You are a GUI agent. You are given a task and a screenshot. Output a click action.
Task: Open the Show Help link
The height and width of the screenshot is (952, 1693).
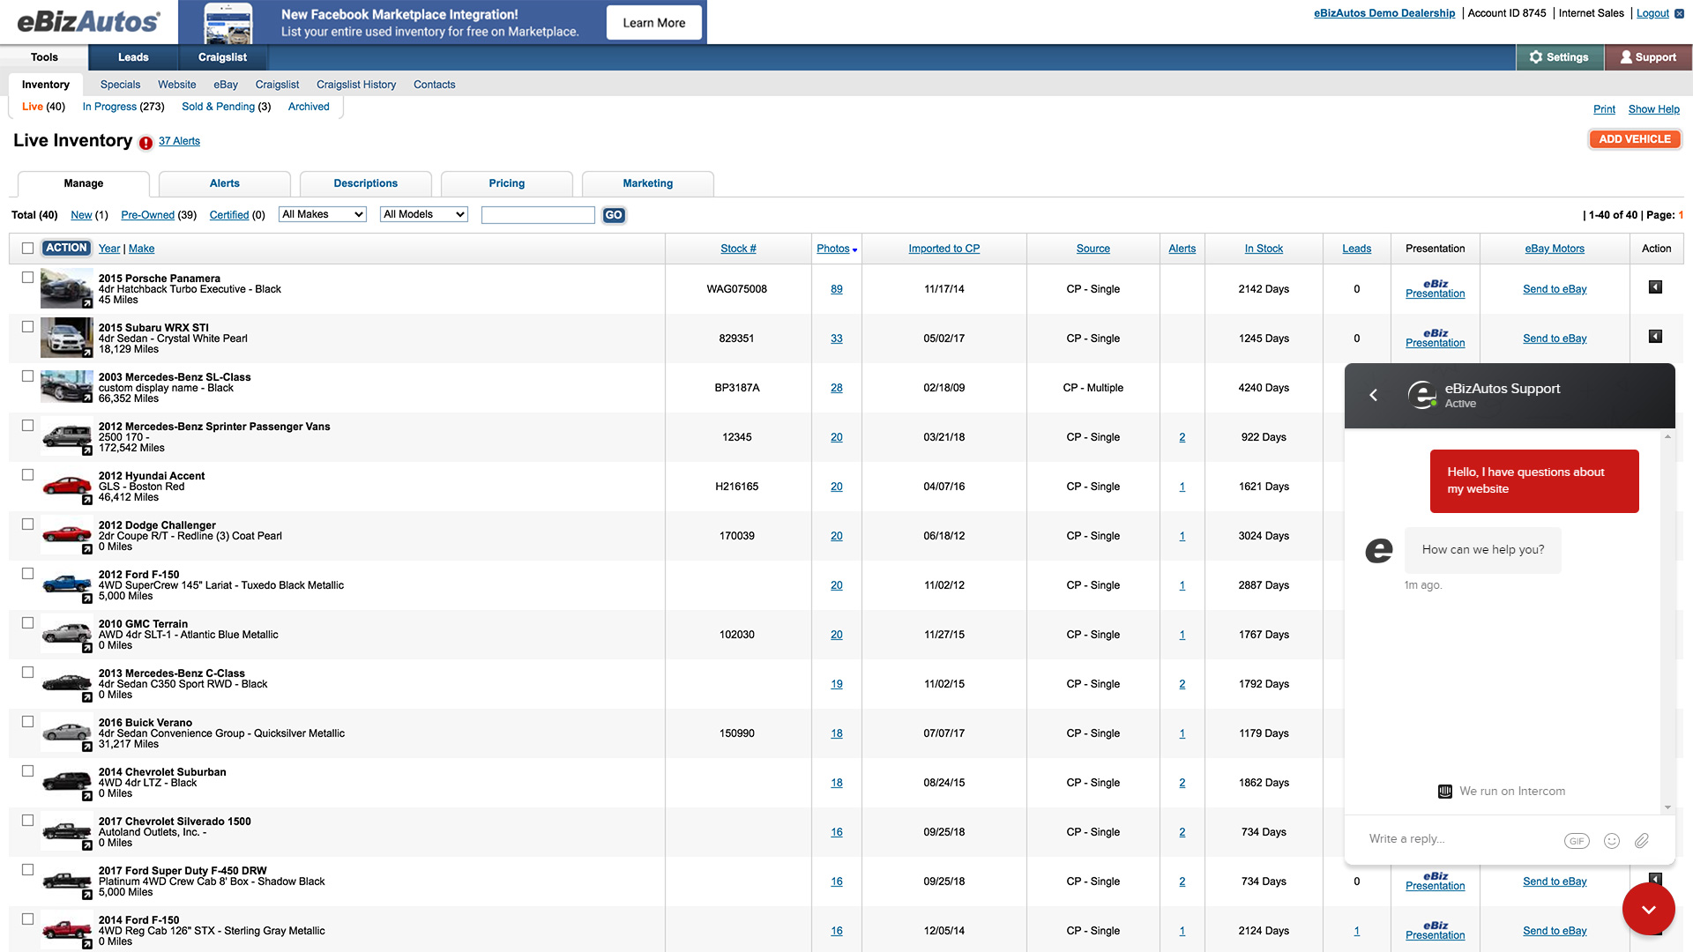(1653, 109)
